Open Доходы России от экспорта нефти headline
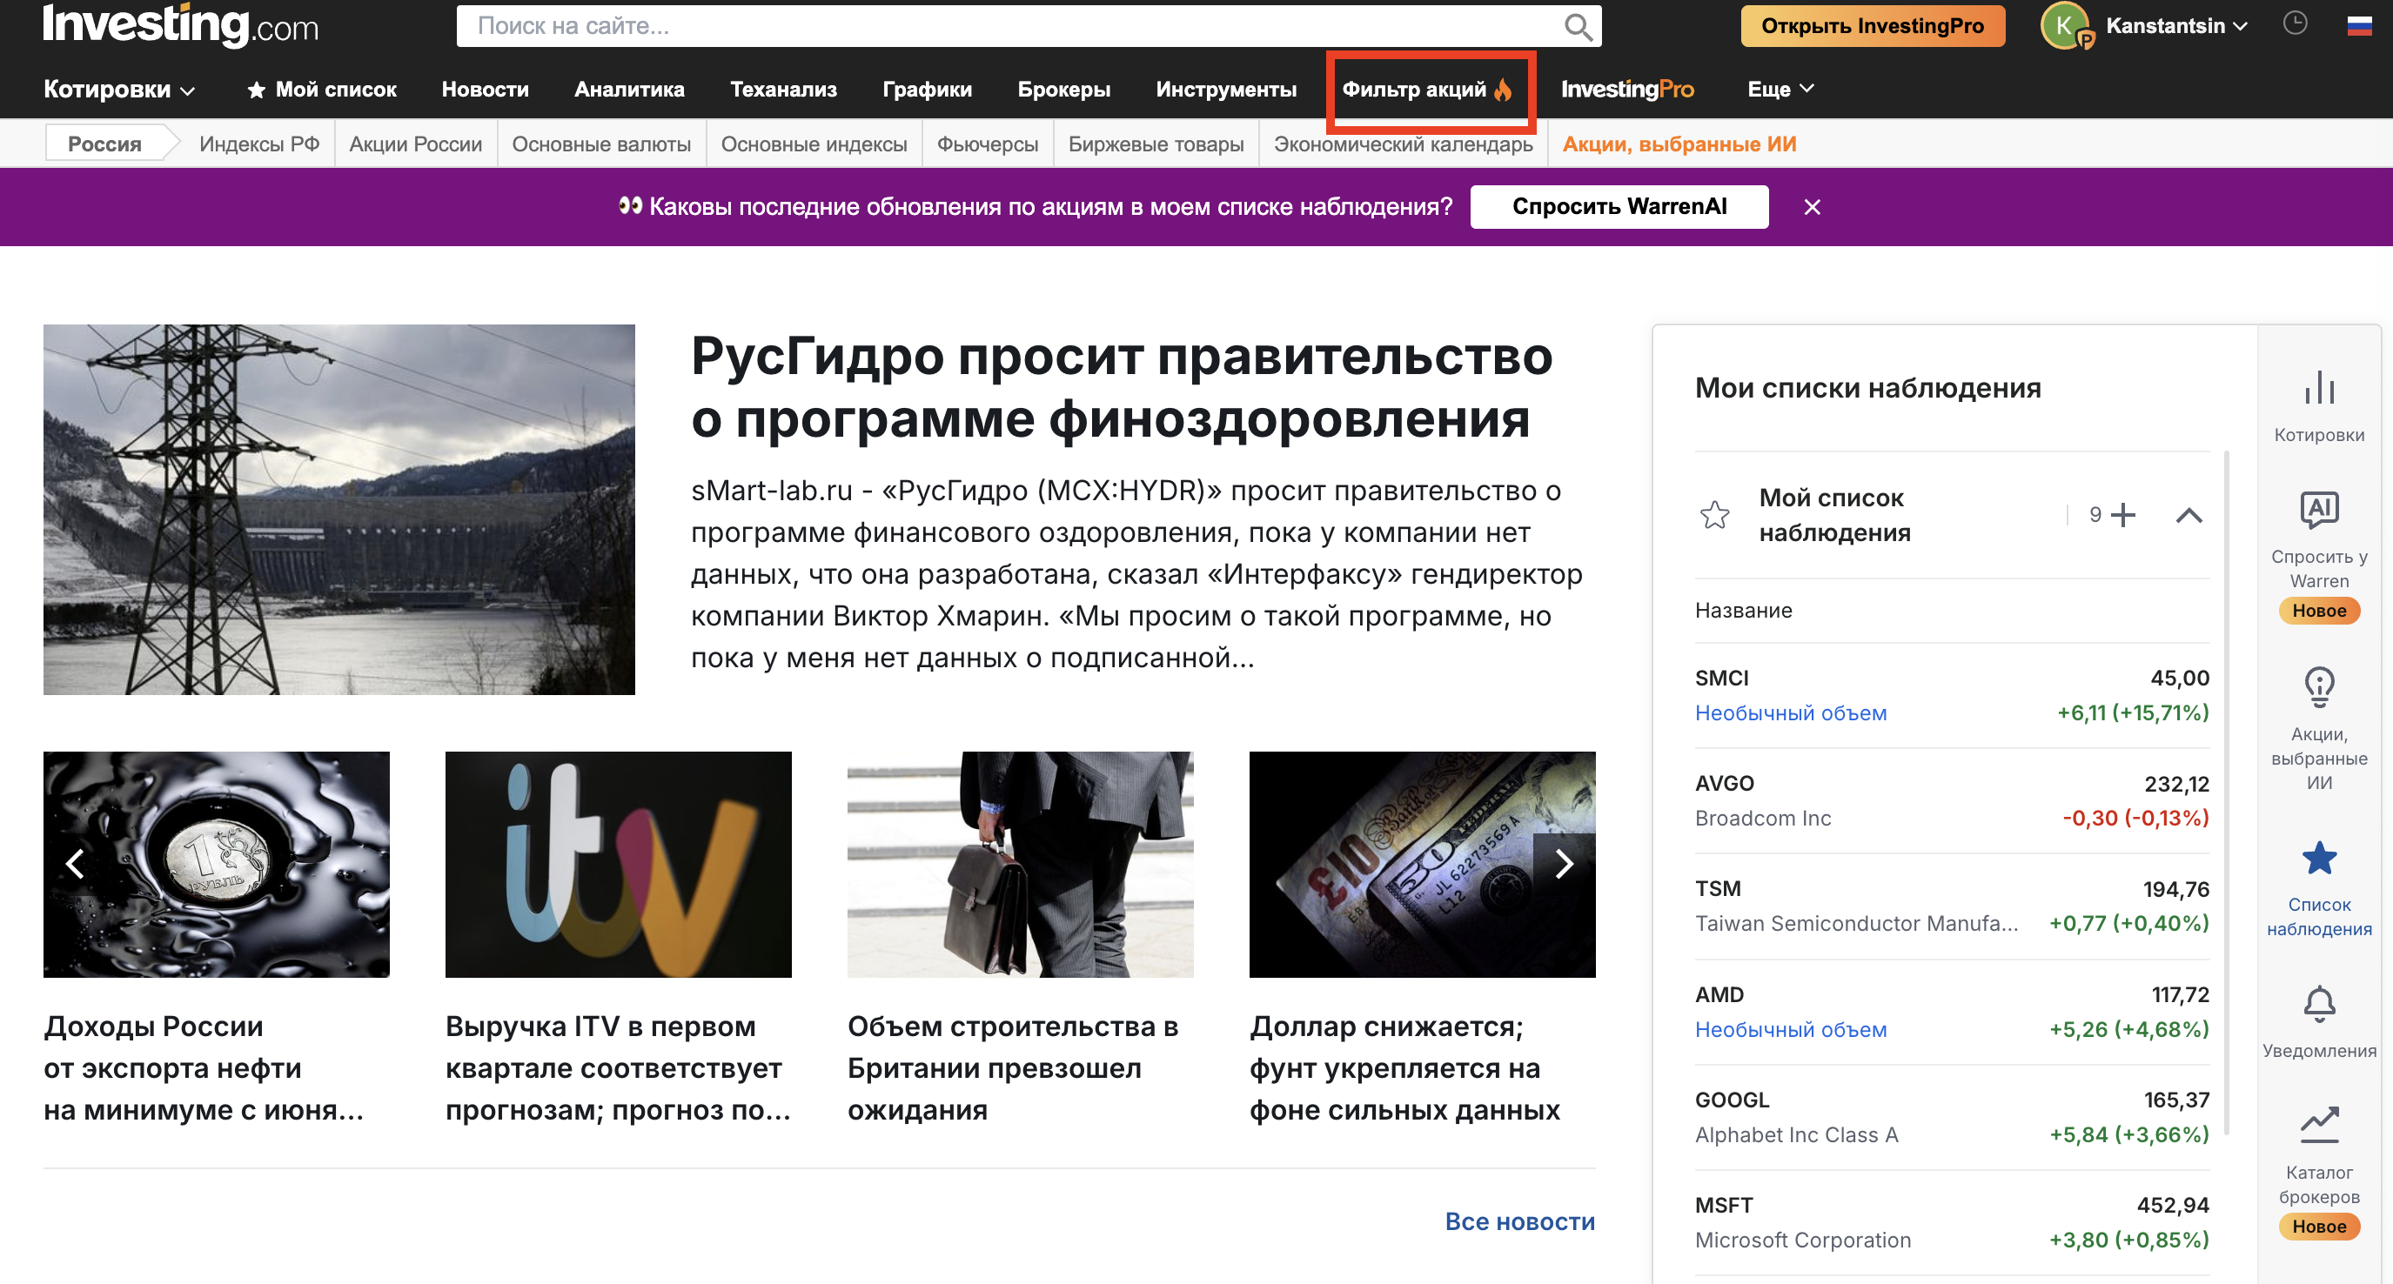The width and height of the screenshot is (2393, 1284). [204, 1067]
